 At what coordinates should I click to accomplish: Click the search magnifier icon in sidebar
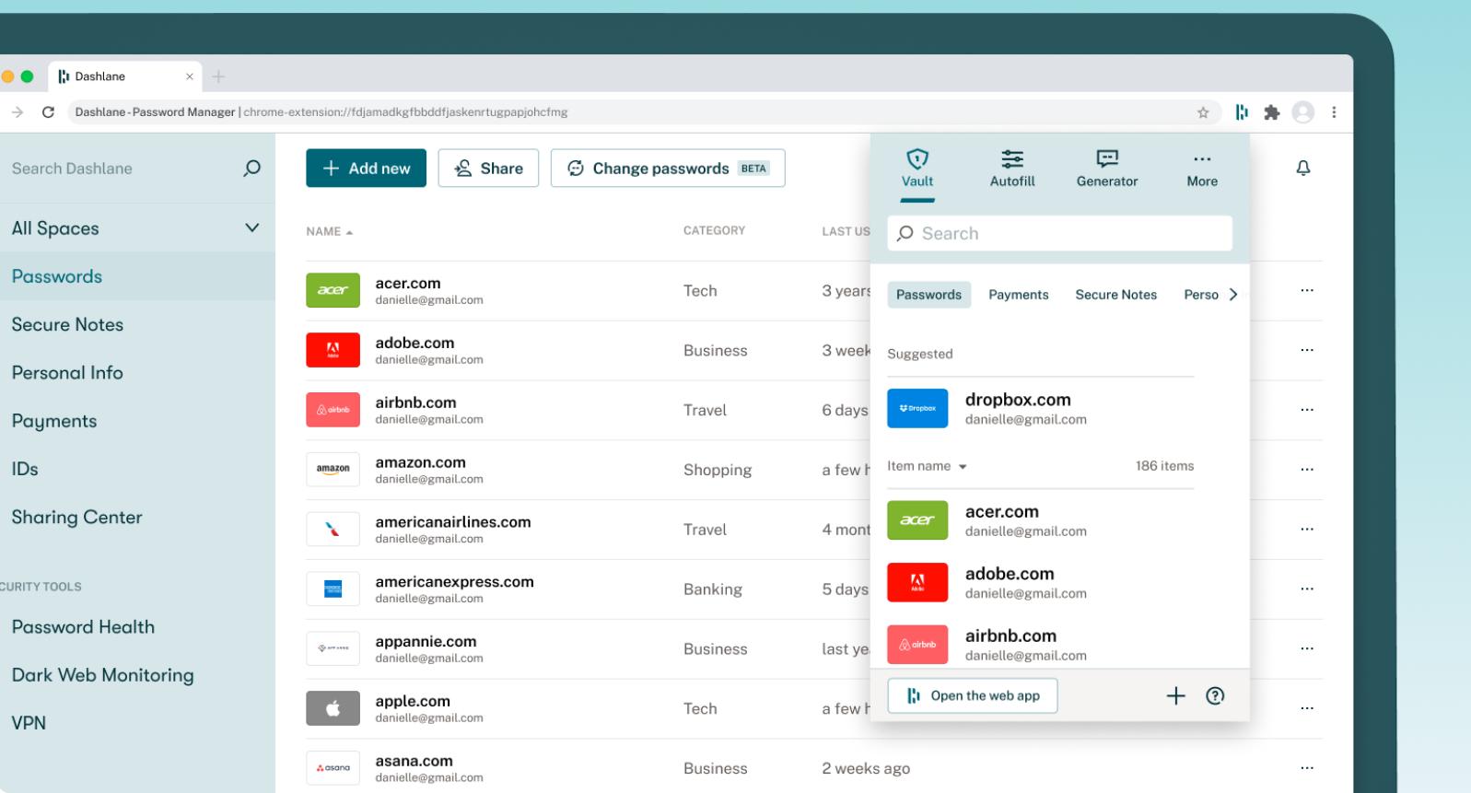[x=251, y=168]
